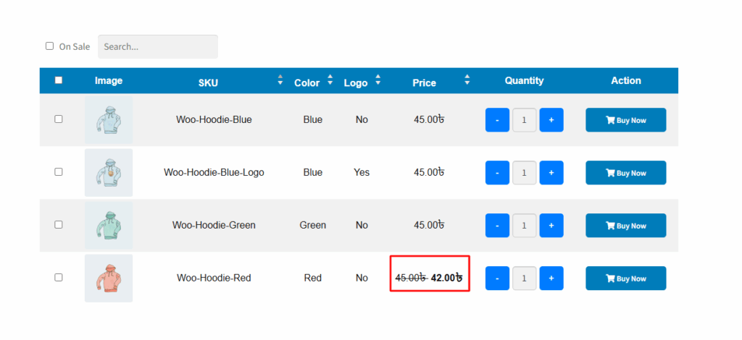
Task: Decrease quantity for Woo-Hoodie-Red
Action: (497, 278)
